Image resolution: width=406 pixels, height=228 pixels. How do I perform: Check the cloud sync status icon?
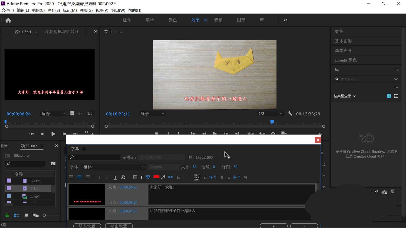click(384, 192)
